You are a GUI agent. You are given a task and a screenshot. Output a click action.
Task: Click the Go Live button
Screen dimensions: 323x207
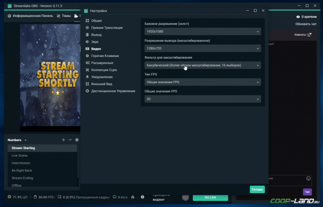210,198
